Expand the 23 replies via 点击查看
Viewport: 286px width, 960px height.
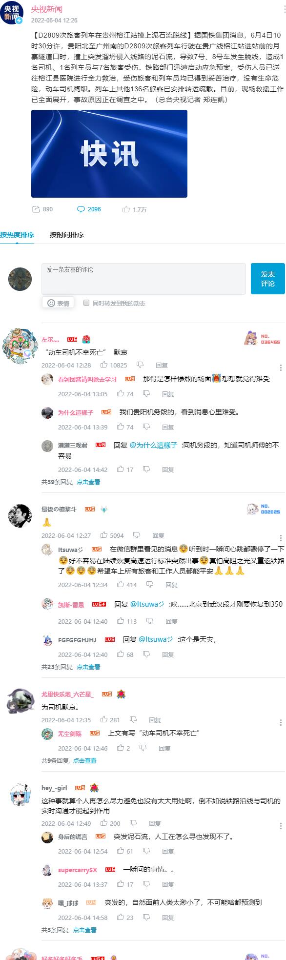88,667
